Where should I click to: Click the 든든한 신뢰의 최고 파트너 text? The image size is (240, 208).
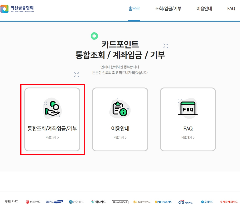pos(120,73)
